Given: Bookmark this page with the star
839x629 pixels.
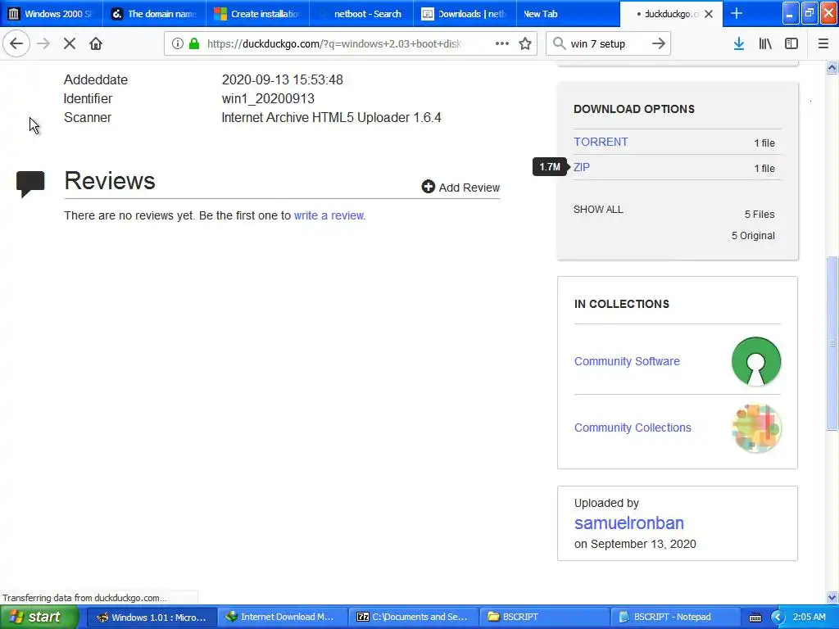Looking at the screenshot, I should pyautogui.click(x=525, y=43).
